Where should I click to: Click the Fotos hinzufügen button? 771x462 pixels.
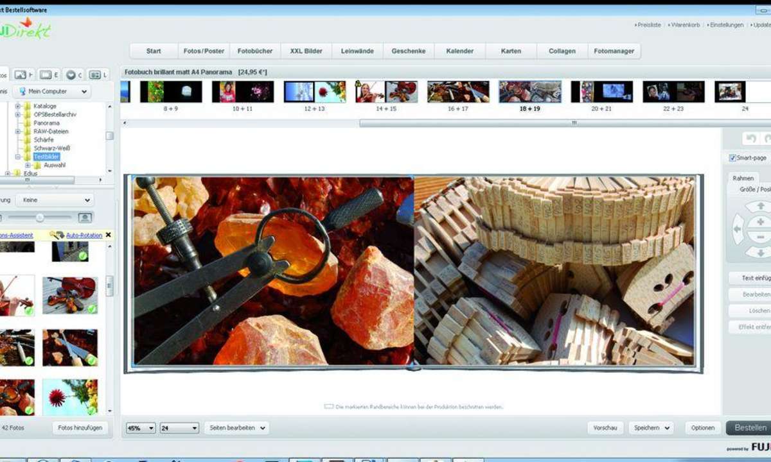pyautogui.click(x=80, y=427)
